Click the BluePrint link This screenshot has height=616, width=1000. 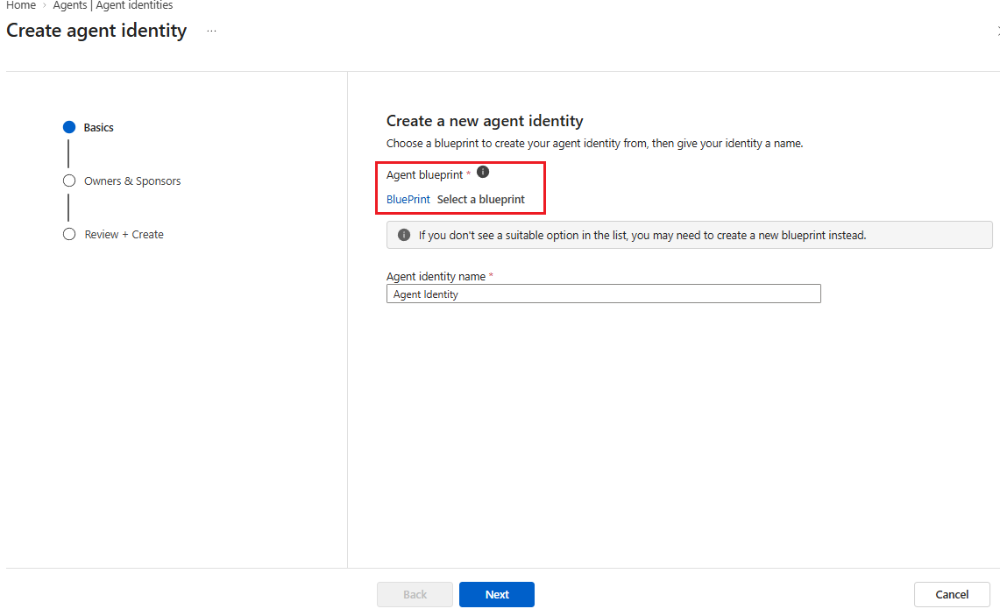408,200
